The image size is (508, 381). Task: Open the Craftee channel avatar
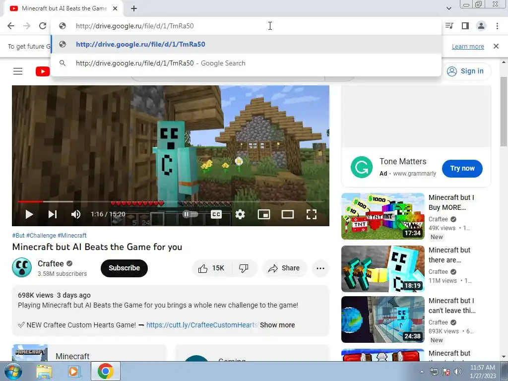[22, 267]
